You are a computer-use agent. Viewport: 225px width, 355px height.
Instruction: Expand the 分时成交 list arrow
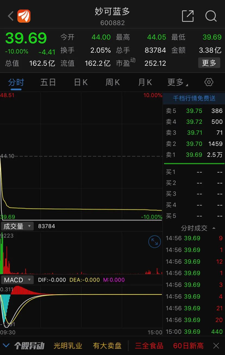[x=214, y=228]
